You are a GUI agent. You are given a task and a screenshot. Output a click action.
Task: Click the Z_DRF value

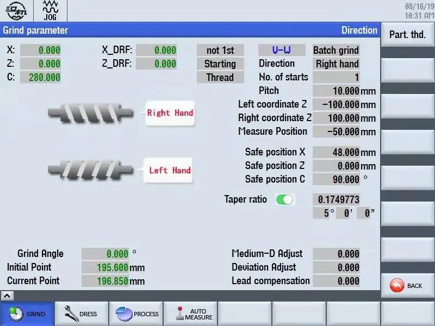[x=157, y=64]
